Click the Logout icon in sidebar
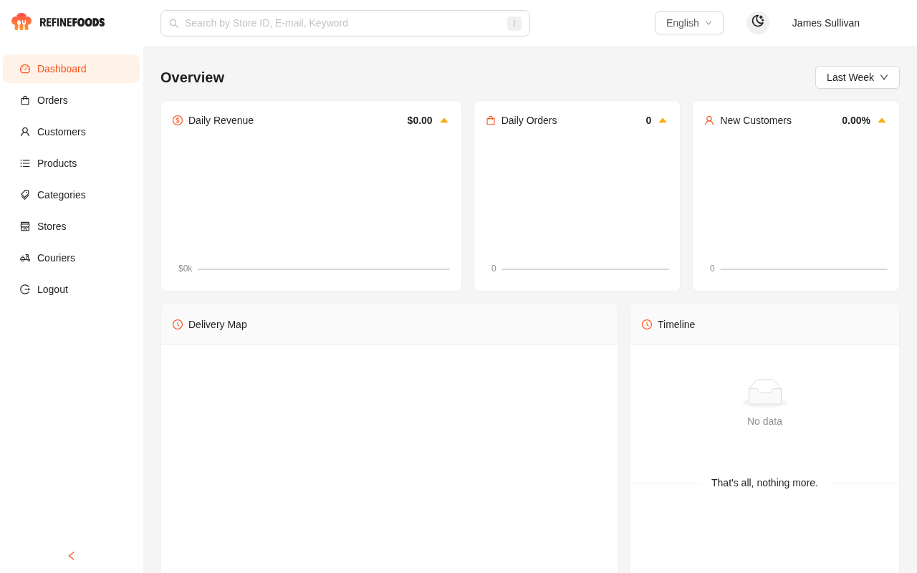 pos(25,289)
